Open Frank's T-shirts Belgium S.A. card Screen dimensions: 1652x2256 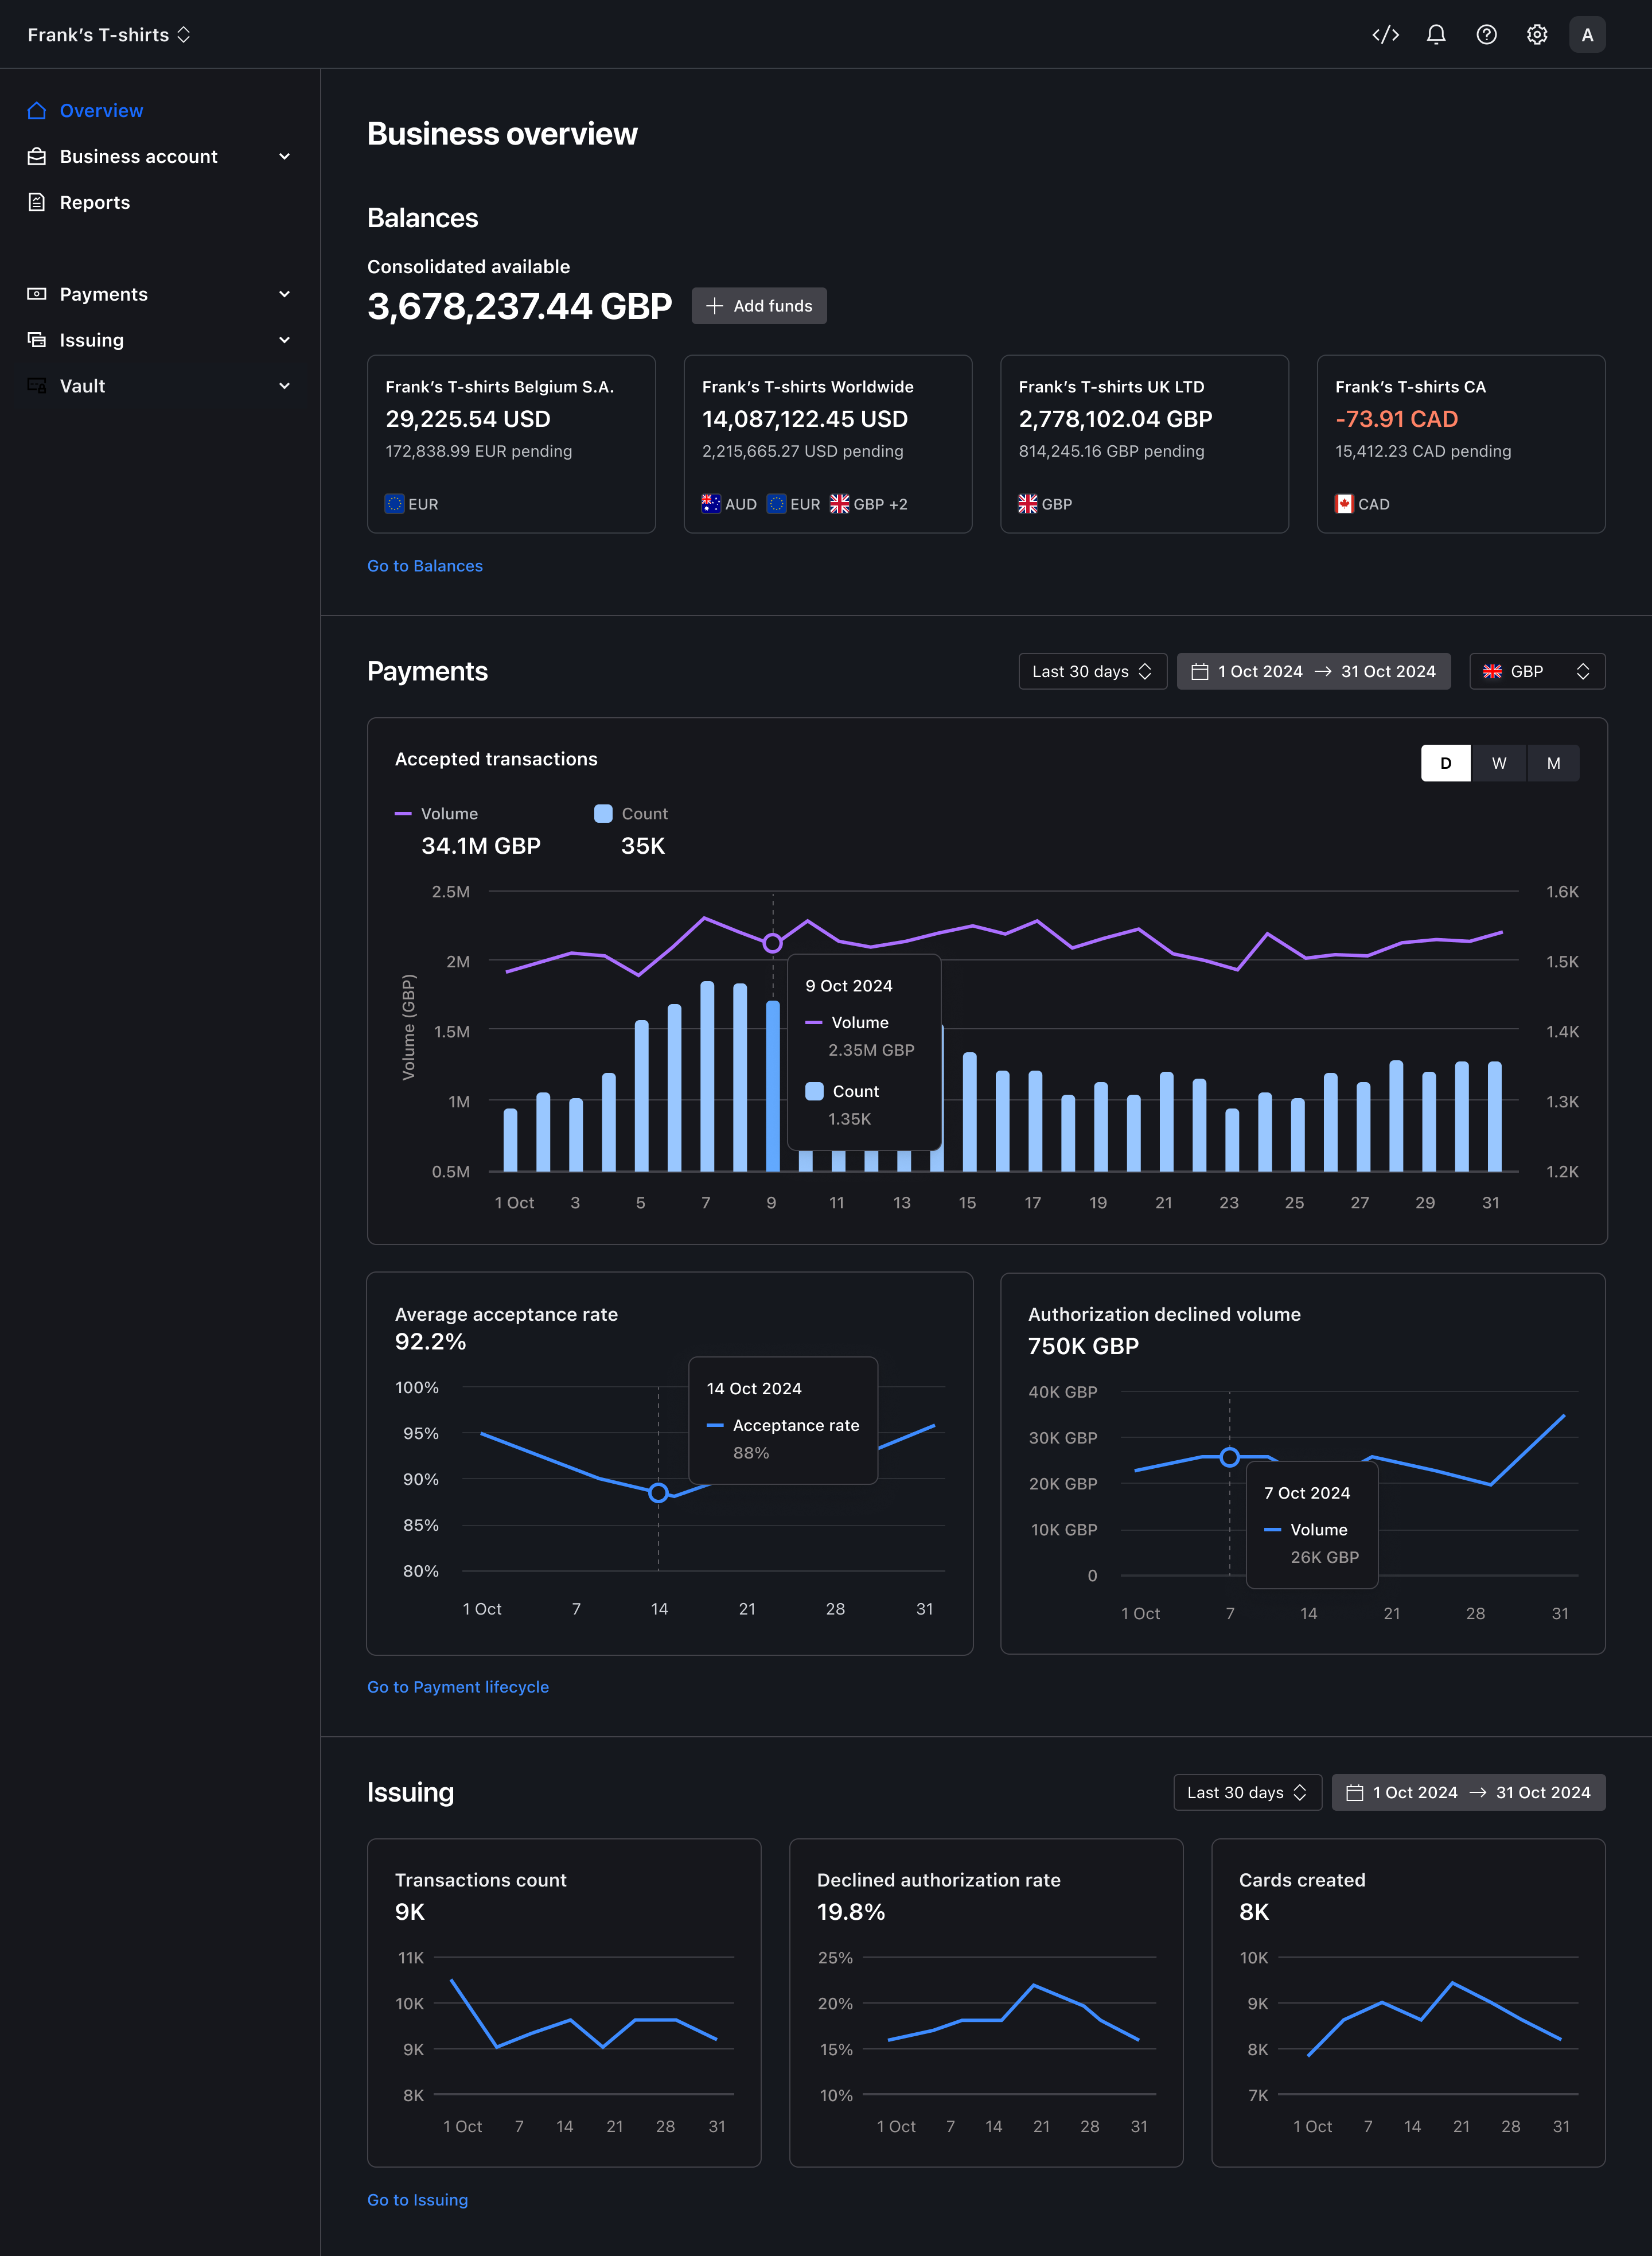click(x=511, y=444)
